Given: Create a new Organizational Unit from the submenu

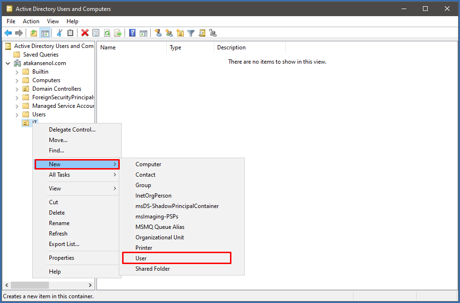Looking at the screenshot, I should (182, 237).
